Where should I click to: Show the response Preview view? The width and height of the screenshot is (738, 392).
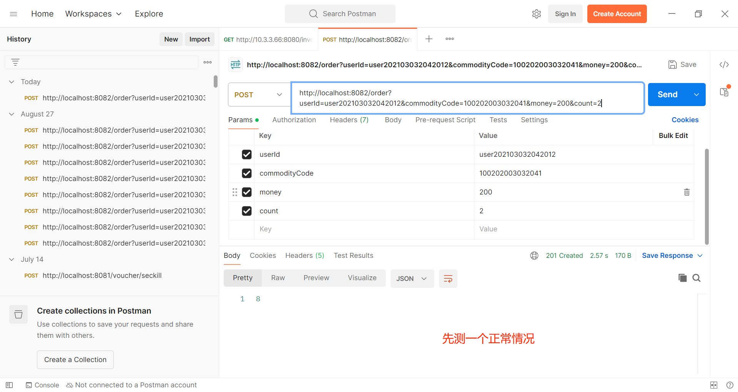[x=316, y=278]
